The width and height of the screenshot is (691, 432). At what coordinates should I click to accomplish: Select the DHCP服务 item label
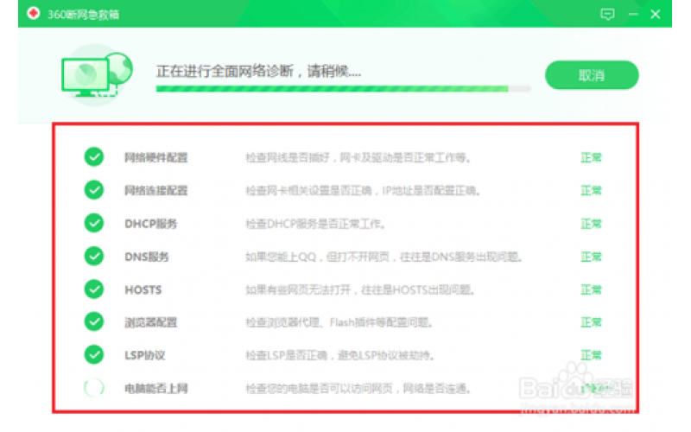[150, 224]
